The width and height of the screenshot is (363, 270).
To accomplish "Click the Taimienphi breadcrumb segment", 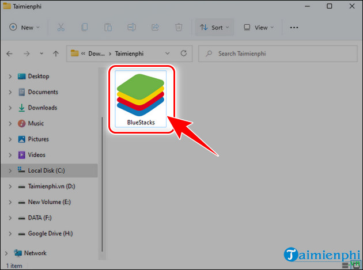I will pos(129,54).
